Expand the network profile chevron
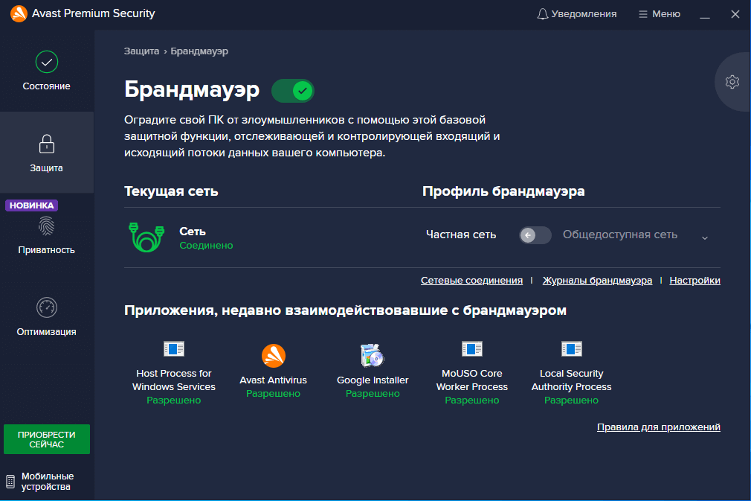Viewport: 751px width, 501px height. pyautogui.click(x=705, y=237)
